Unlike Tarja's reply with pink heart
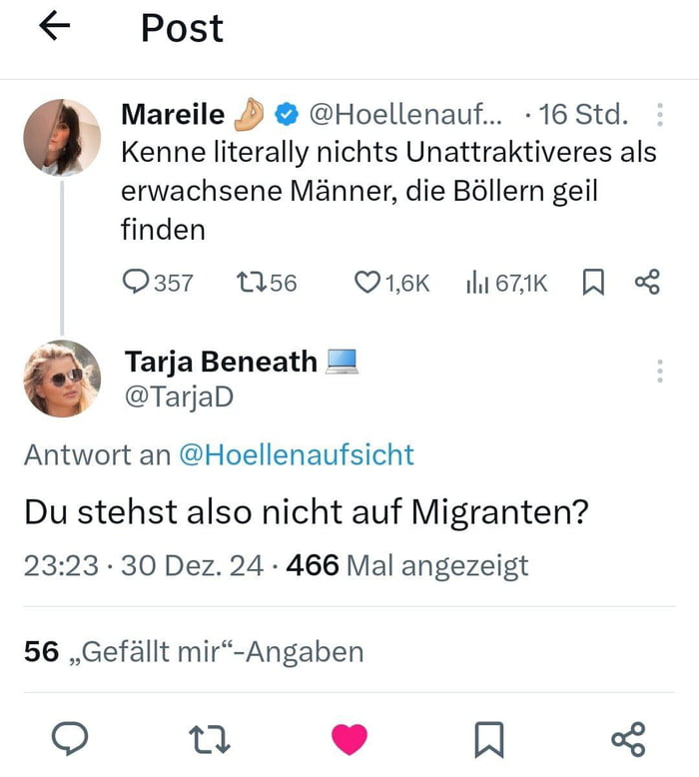Screen dimensions: 699x777 (349, 739)
